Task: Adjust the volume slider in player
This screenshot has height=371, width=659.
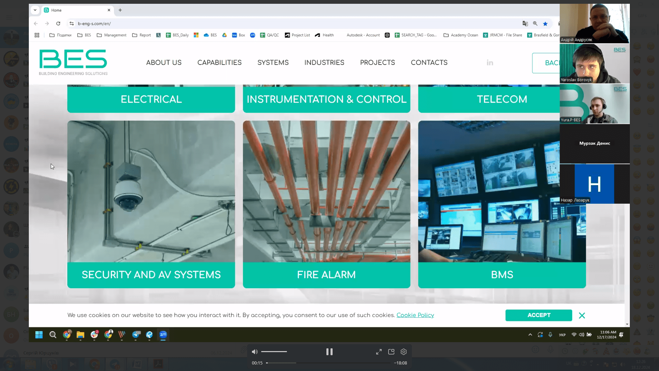Action: point(274,352)
